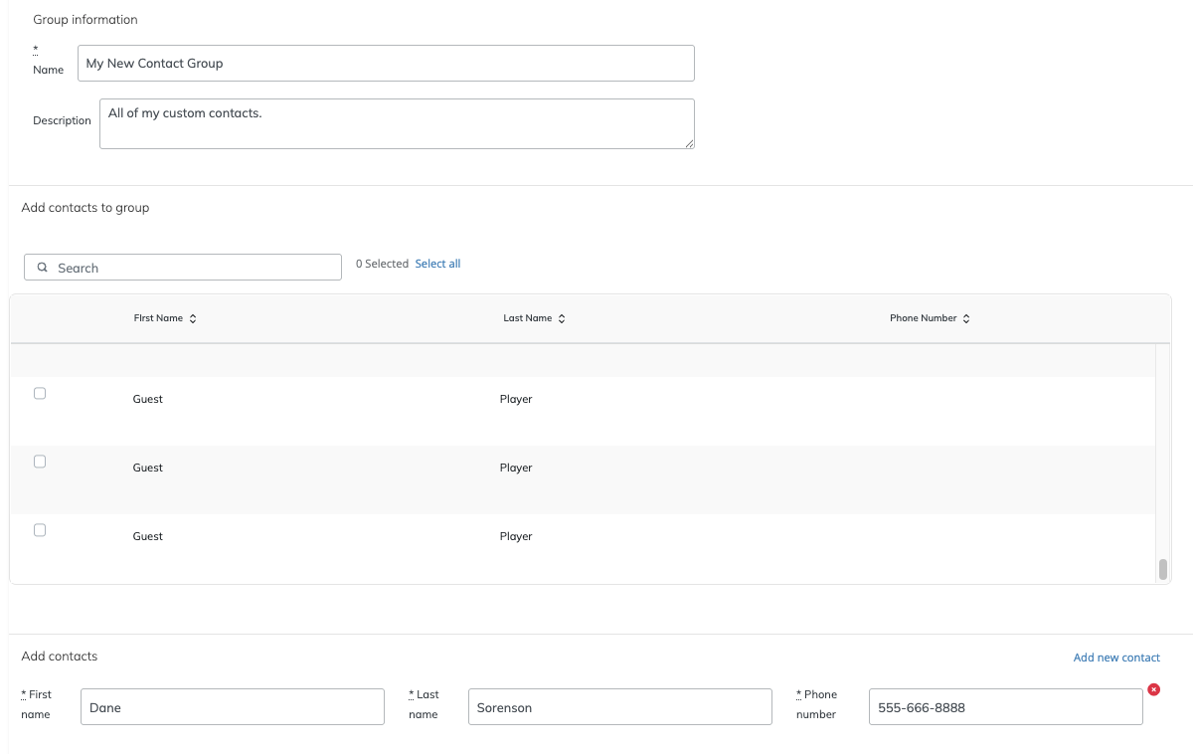
Task: Click the Last Name column header text
Action: point(528,318)
